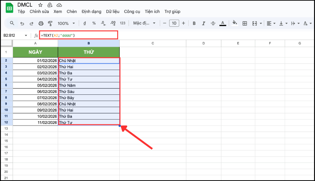Increase font size with plus button
Screen dimensions: 315x181
coord(184,23)
